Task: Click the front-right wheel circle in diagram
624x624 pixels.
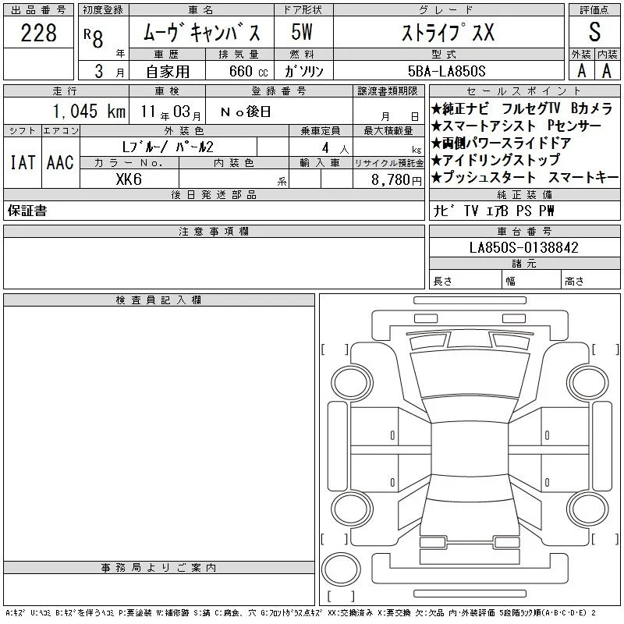Action: [588, 382]
